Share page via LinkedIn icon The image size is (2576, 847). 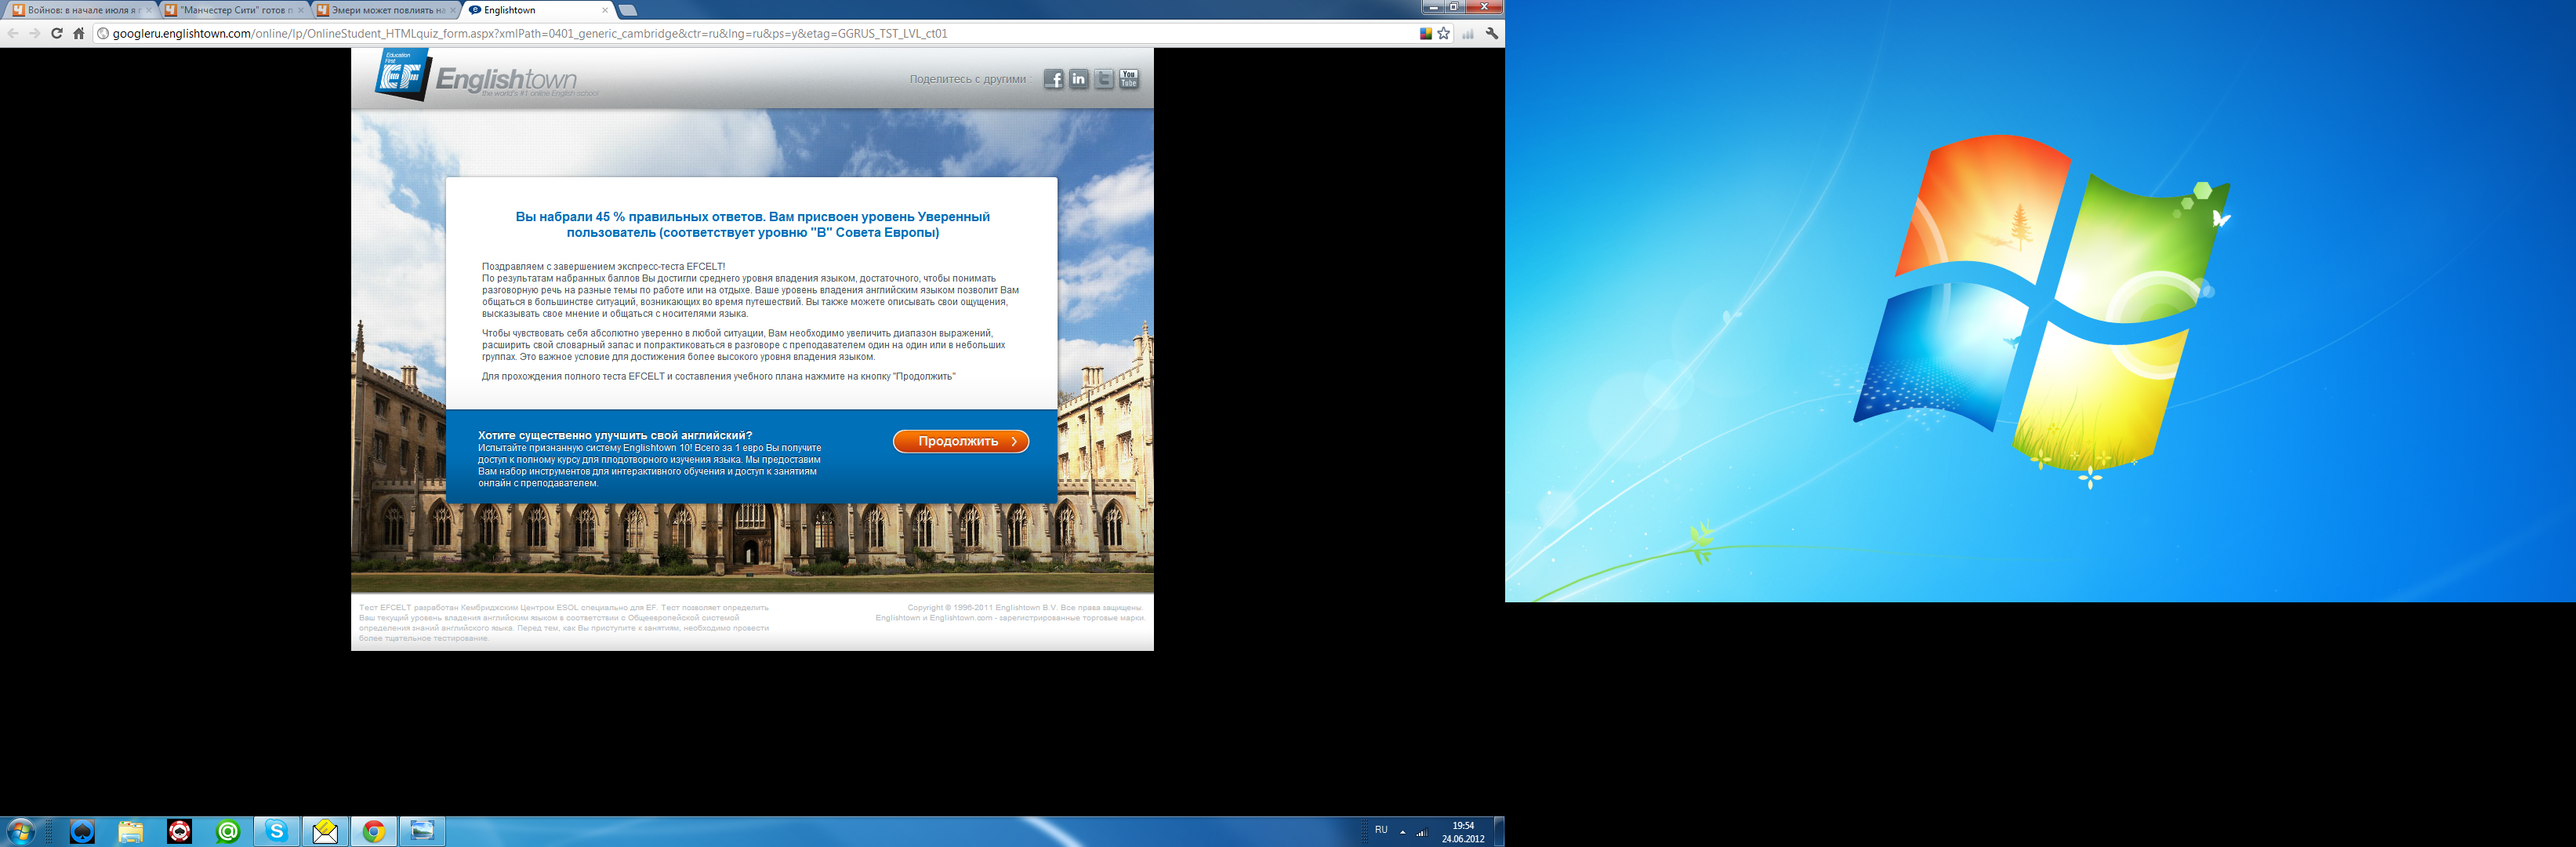click(1078, 79)
